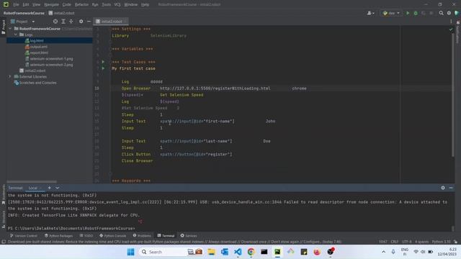The height and width of the screenshot is (259, 461).
Task: Click the download indexes notification text
Action: [174, 242]
